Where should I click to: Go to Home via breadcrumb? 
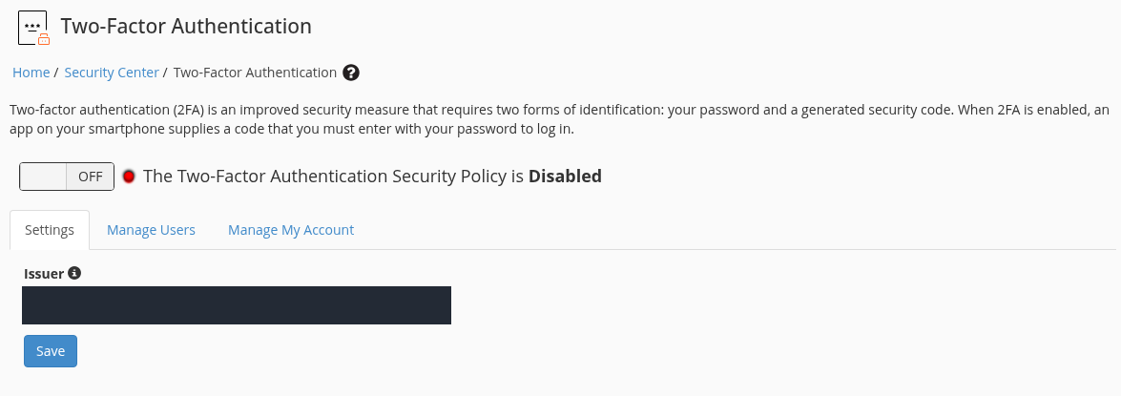[31, 73]
